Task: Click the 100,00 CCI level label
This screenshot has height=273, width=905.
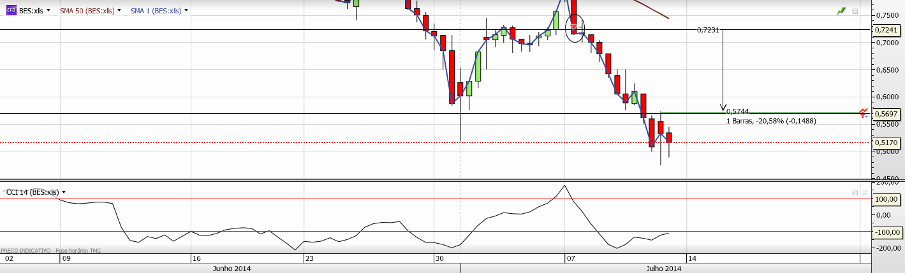Action: [x=887, y=199]
